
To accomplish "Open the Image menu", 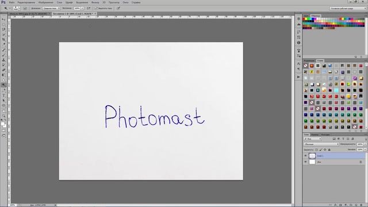I will [x=46, y=2].
